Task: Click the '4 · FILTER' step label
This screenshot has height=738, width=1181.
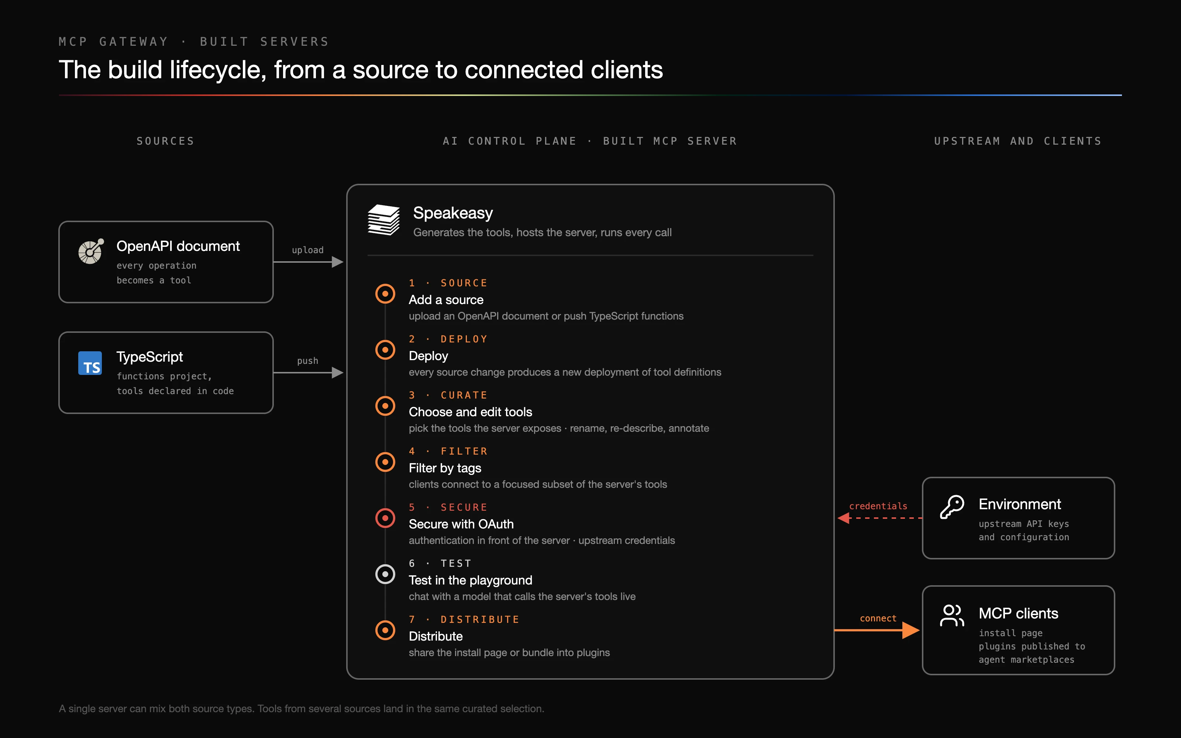Action: (448, 452)
